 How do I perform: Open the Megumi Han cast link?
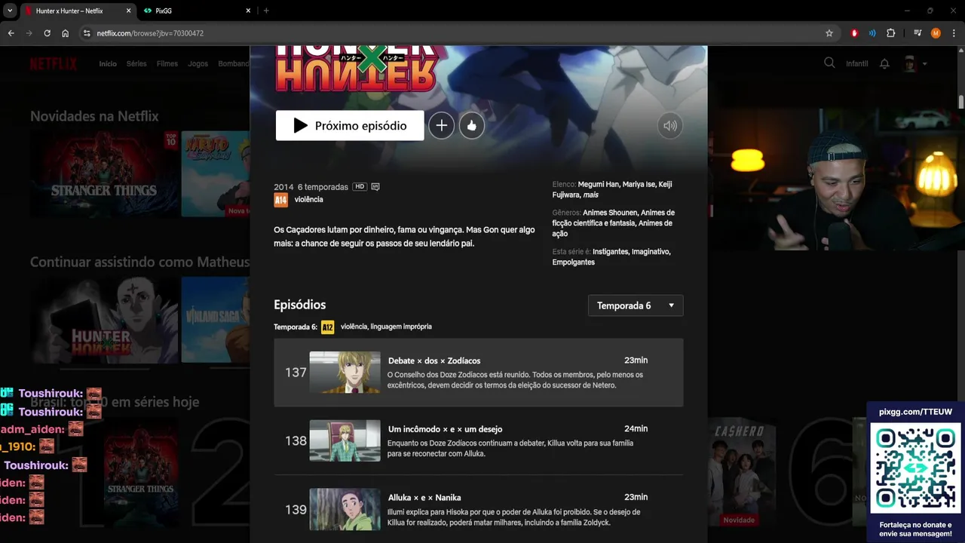click(x=598, y=184)
